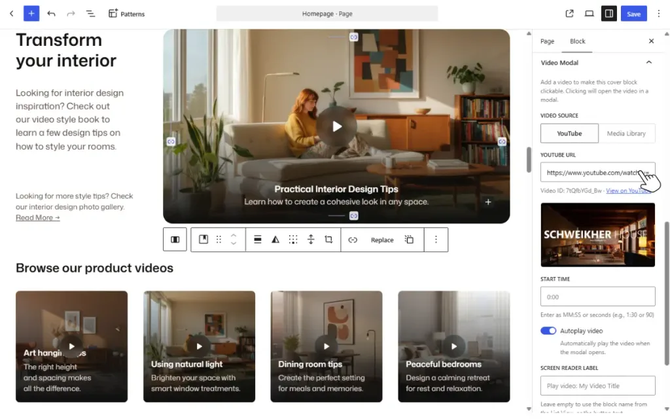Click the Using natural light card title
The width and height of the screenshot is (670, 419).
coord(186,364)
